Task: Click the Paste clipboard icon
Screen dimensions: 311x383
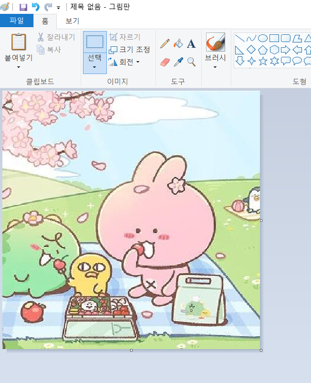Action: (19, 42)
